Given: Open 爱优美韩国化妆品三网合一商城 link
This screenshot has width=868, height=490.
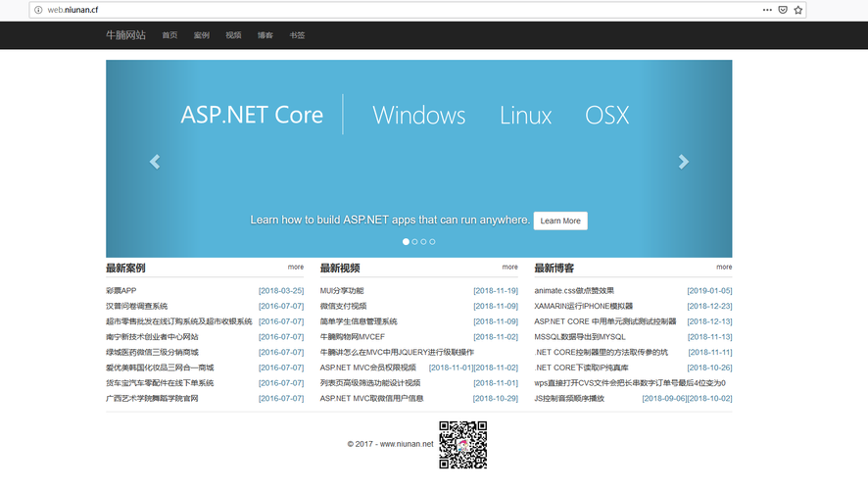Looking at the screenshot, I should 160,367.
